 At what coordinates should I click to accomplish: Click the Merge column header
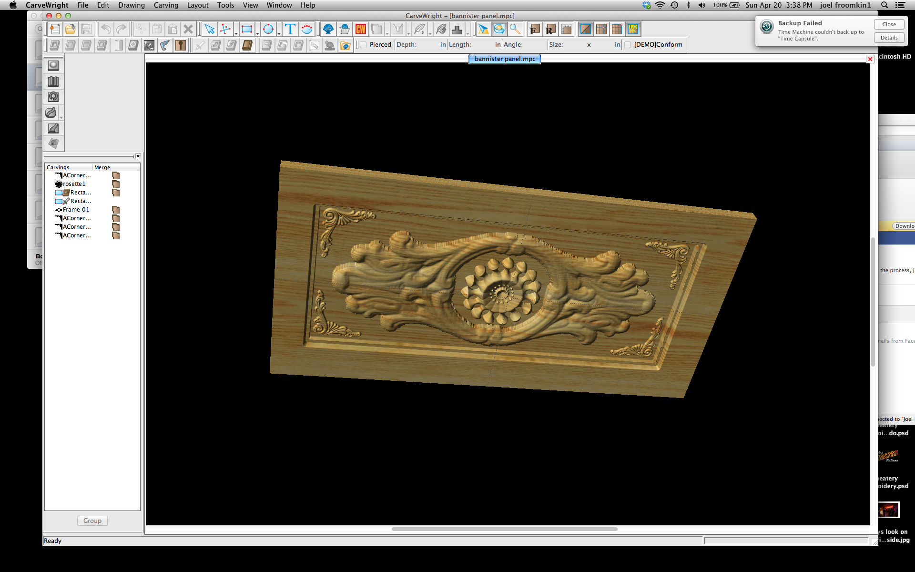116,167
